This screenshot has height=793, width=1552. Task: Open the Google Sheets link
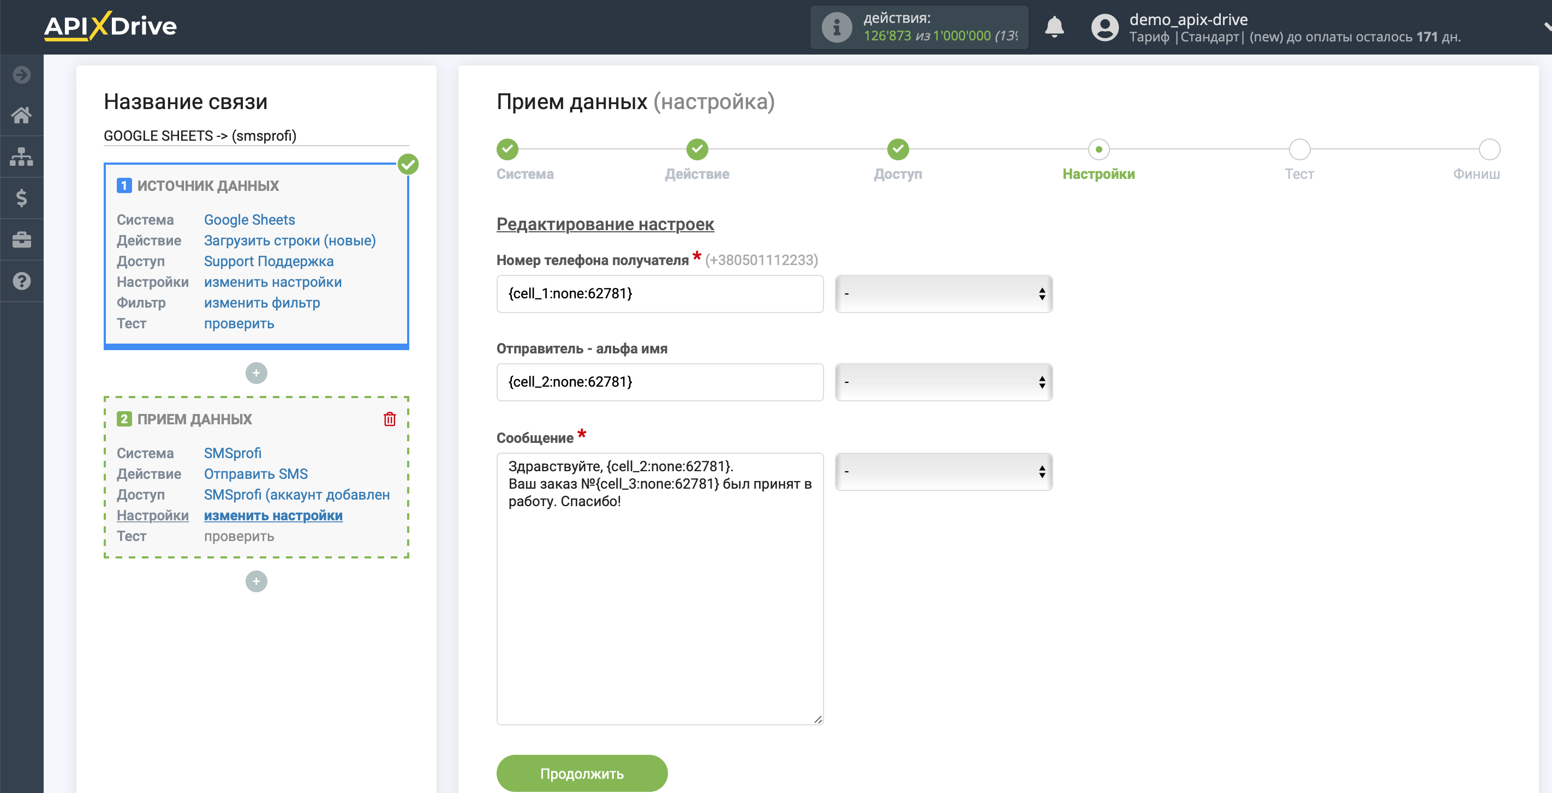(x=249, y=220)
